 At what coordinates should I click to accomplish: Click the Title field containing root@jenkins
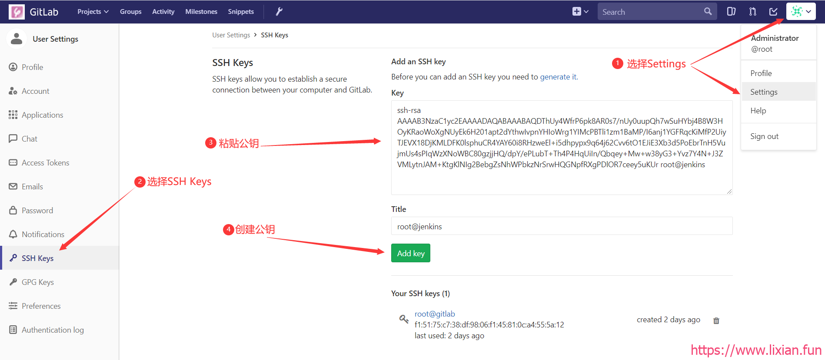tap(562, 226)
